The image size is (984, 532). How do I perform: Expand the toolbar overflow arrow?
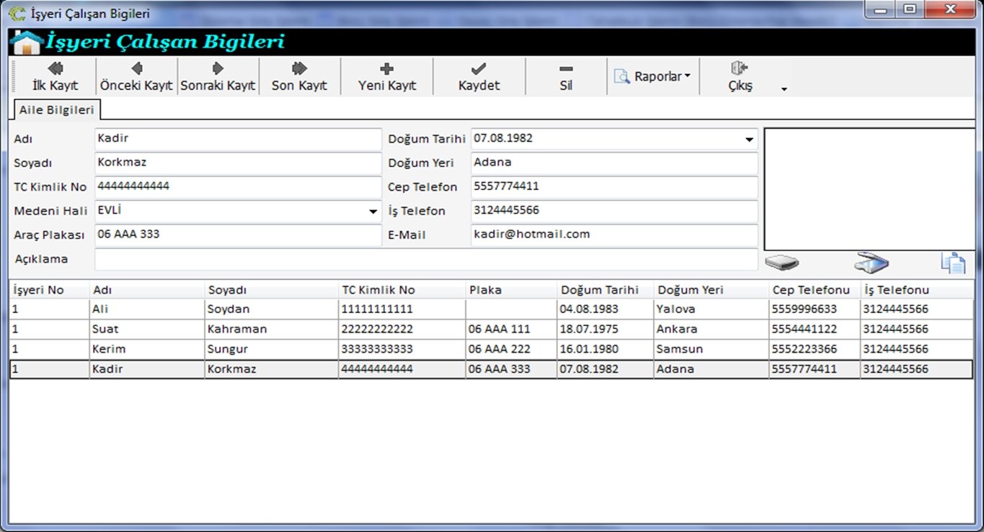[x=784, y=90]
